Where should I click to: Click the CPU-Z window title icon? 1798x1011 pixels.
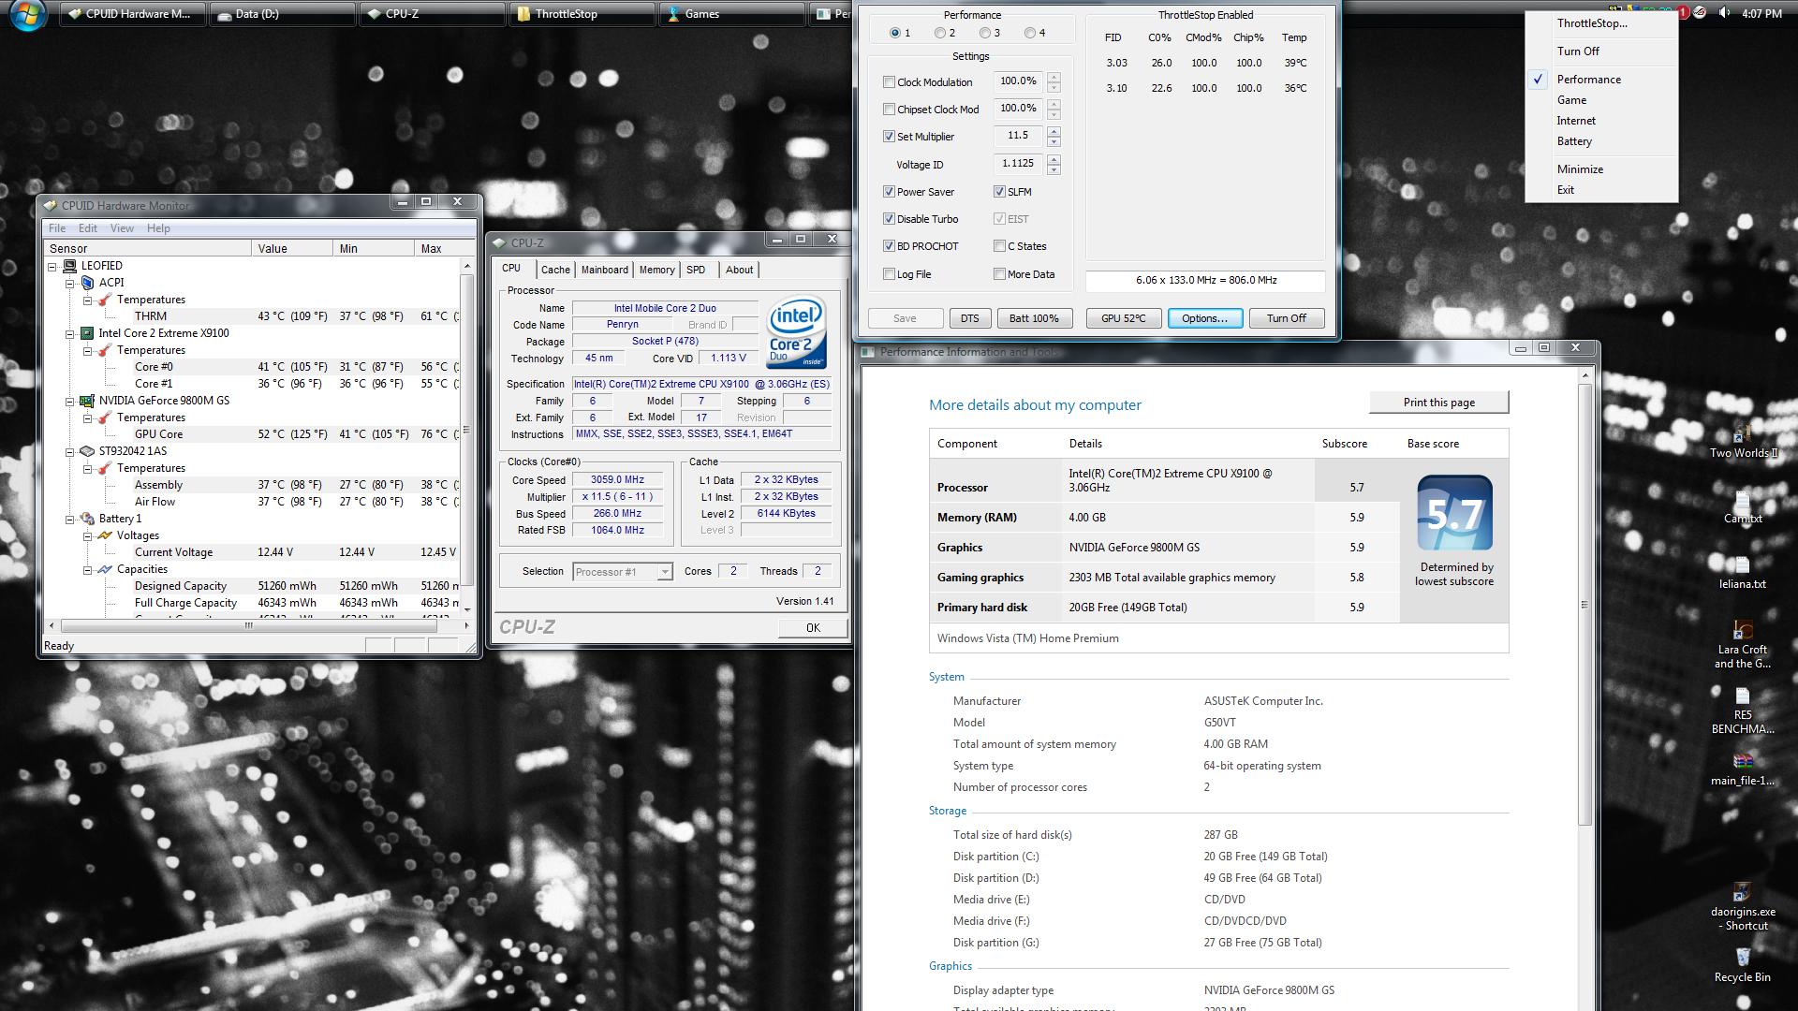pos(500,243)
